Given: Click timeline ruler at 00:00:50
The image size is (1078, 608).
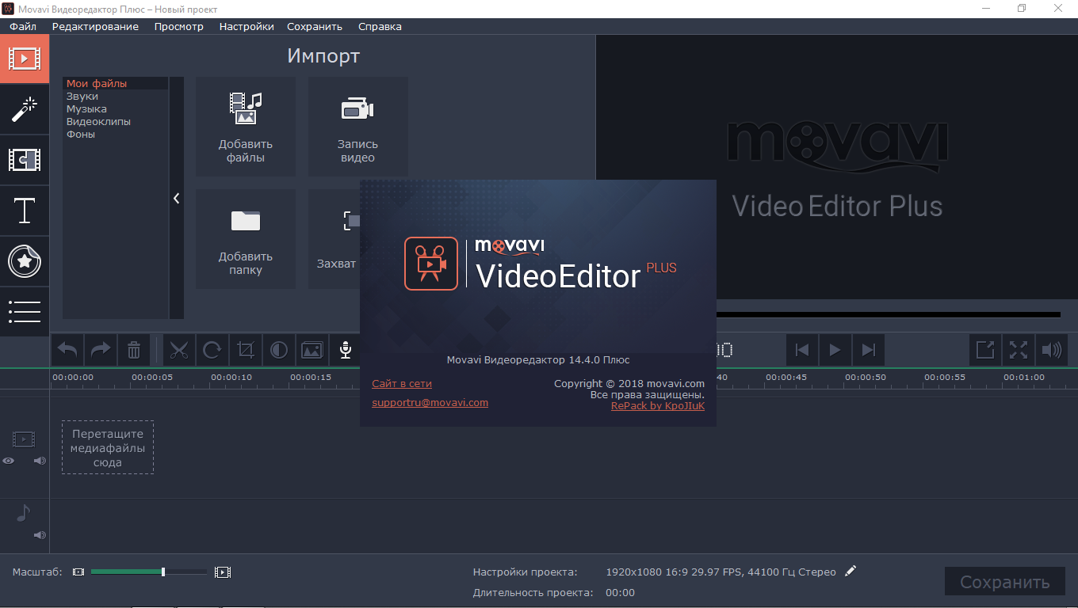Looking at the screenshot, I should point(866,377).
